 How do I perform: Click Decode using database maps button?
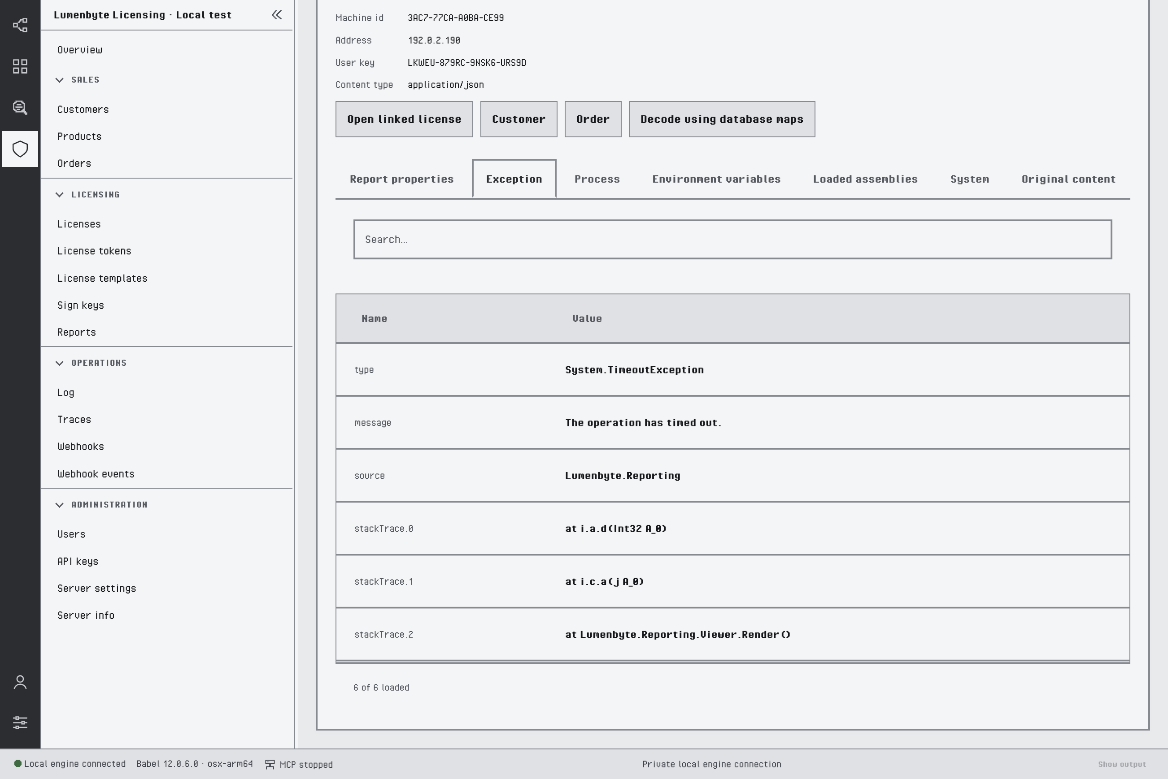pyautogui.click(x=722, y=119)
